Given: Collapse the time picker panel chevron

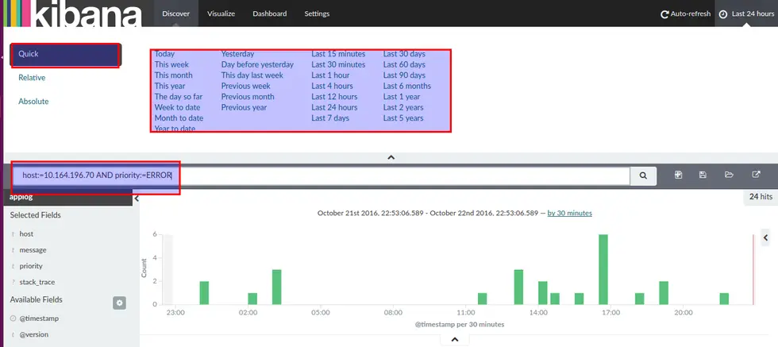Looking at the screenshot, I should coord(391,157).
